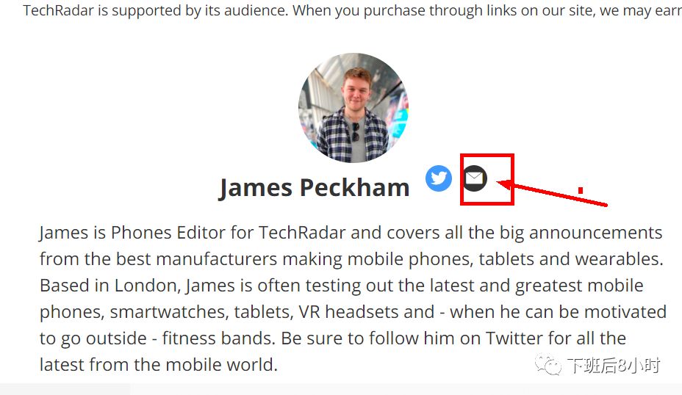Screen dimensions: 682x395
Task: Click the word "wearables" in the bio
Action: point(624,259)
